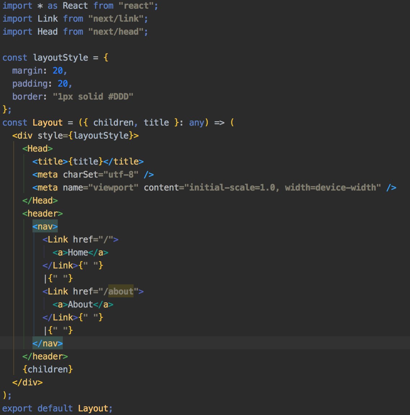410x415 pixels.
Task: Click the style attribute on the div tag
Action: pyautogui.click(x=50, y=135)
